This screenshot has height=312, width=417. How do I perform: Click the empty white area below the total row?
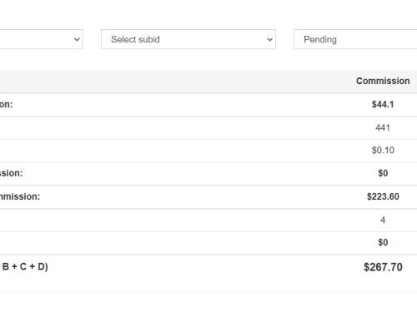208,302
